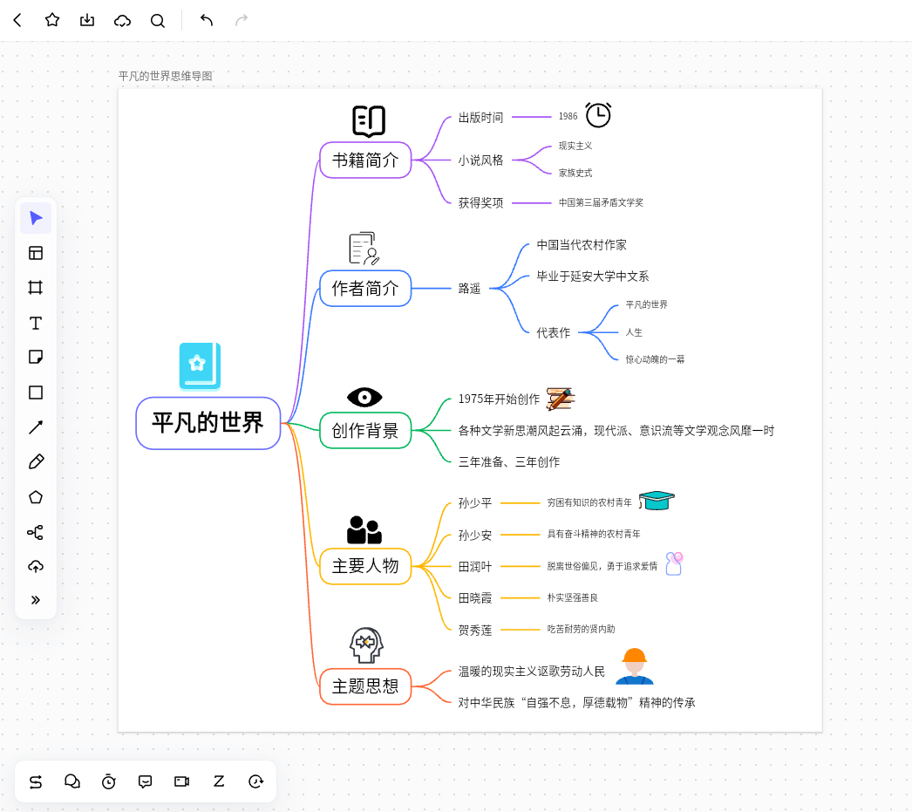Click the 1986 leaf text
912x812 pixels.
coord(568,116)
